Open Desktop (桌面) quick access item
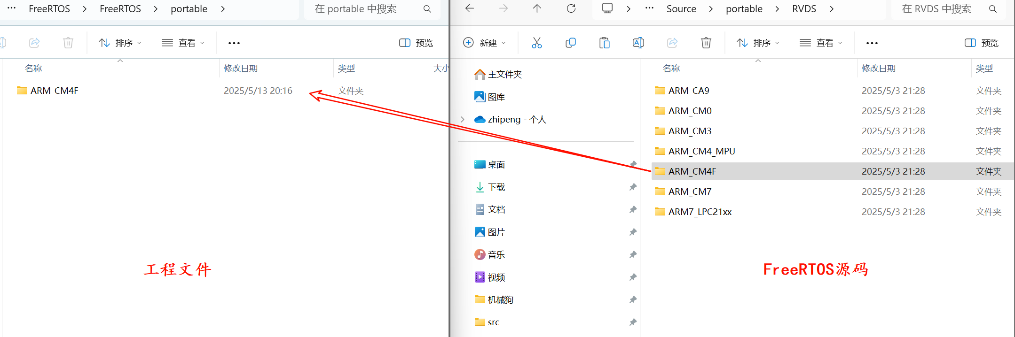This screenshot has height=337, width=1015. coord(496,164)
